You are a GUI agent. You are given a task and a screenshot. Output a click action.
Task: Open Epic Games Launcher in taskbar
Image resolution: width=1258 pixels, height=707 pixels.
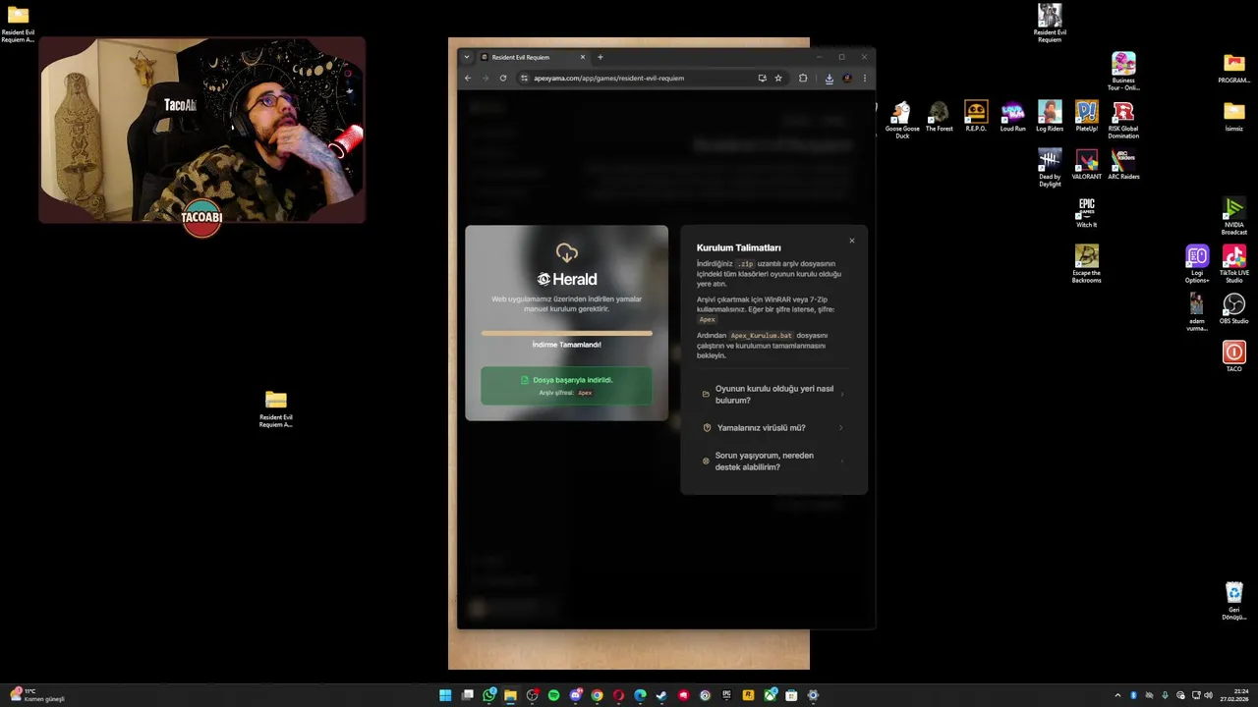(726, 695)
